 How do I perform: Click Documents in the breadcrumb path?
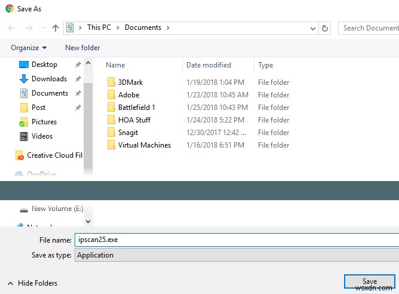pyautogui.click(x=143, y=27)
